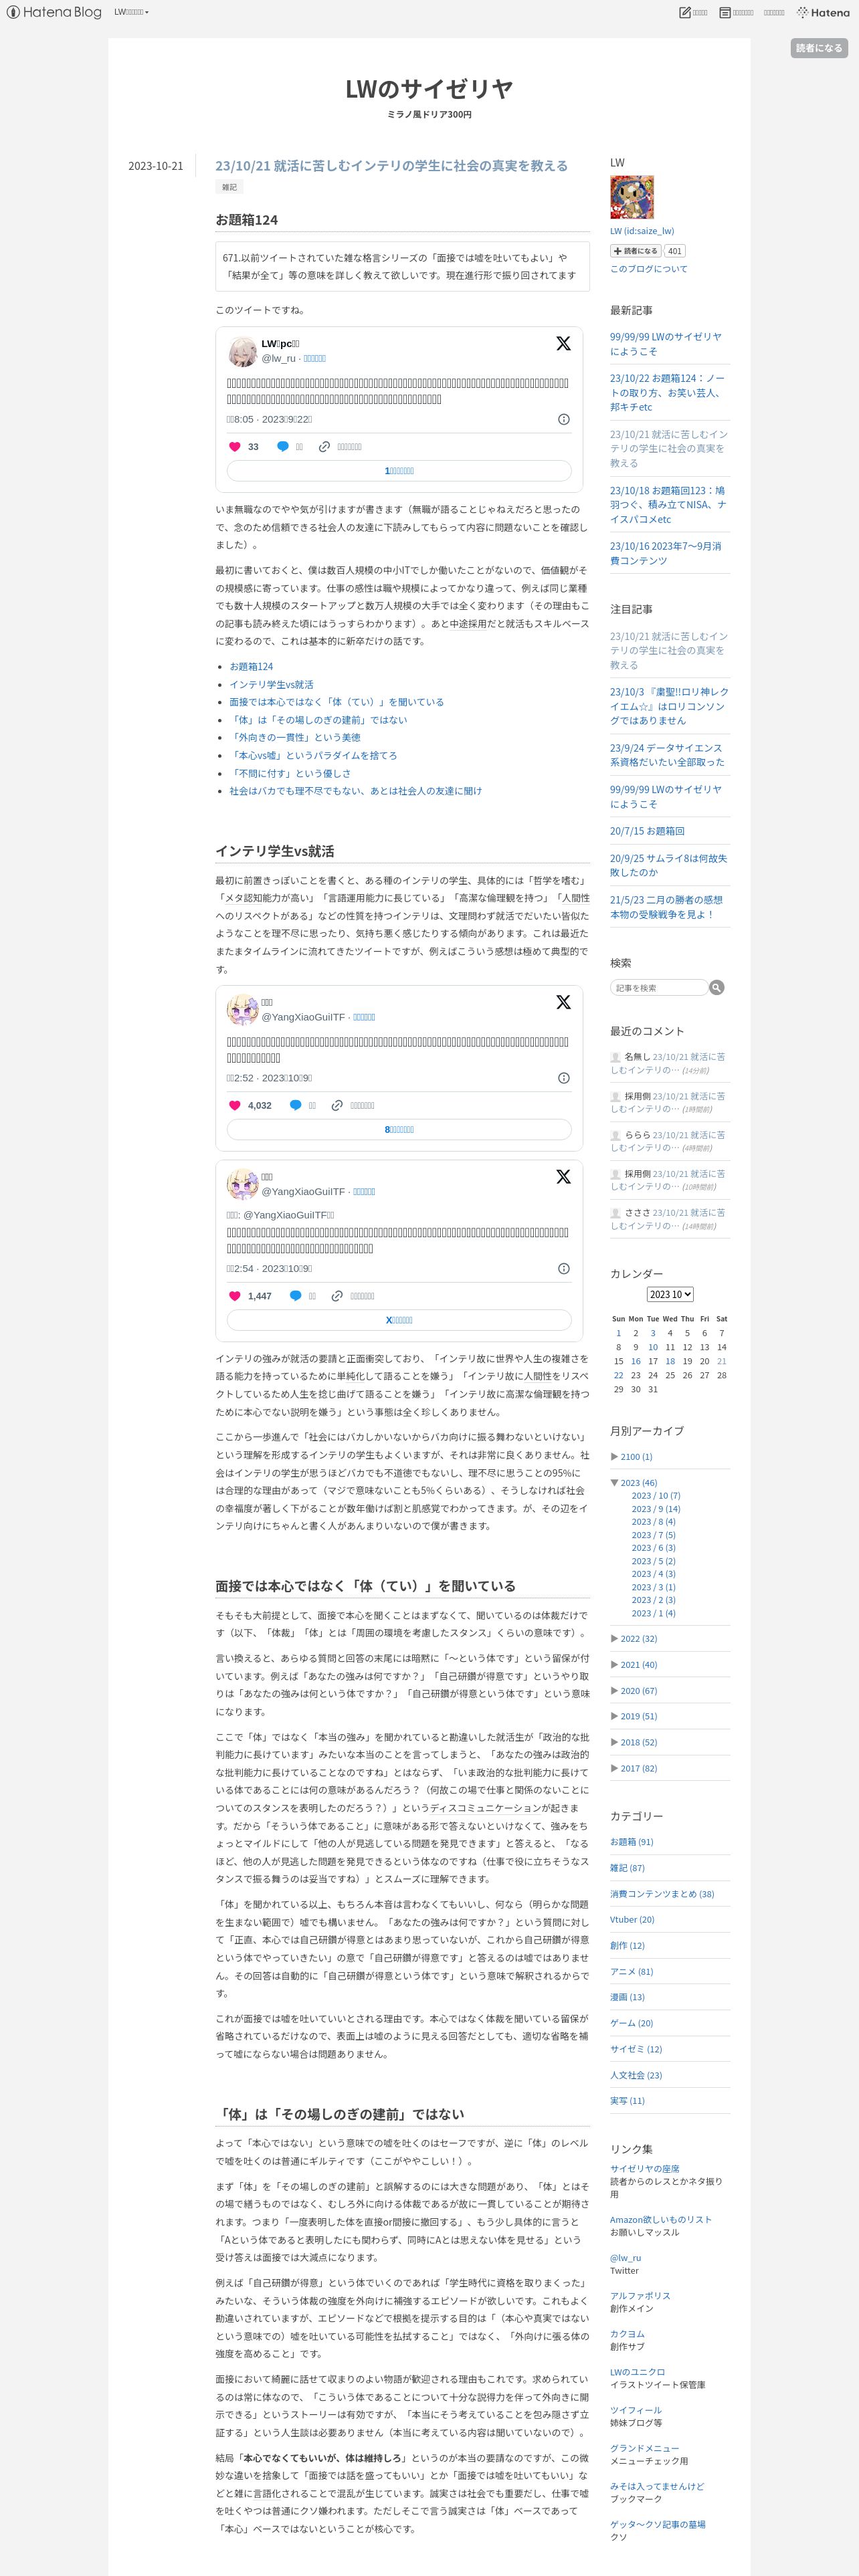Click the reply bubble on the lw_ru tweet
859x2576 pixels.
(x=283, y=447)
